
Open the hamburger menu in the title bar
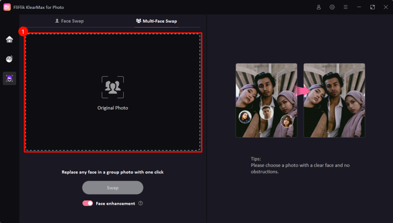[345, 7]
